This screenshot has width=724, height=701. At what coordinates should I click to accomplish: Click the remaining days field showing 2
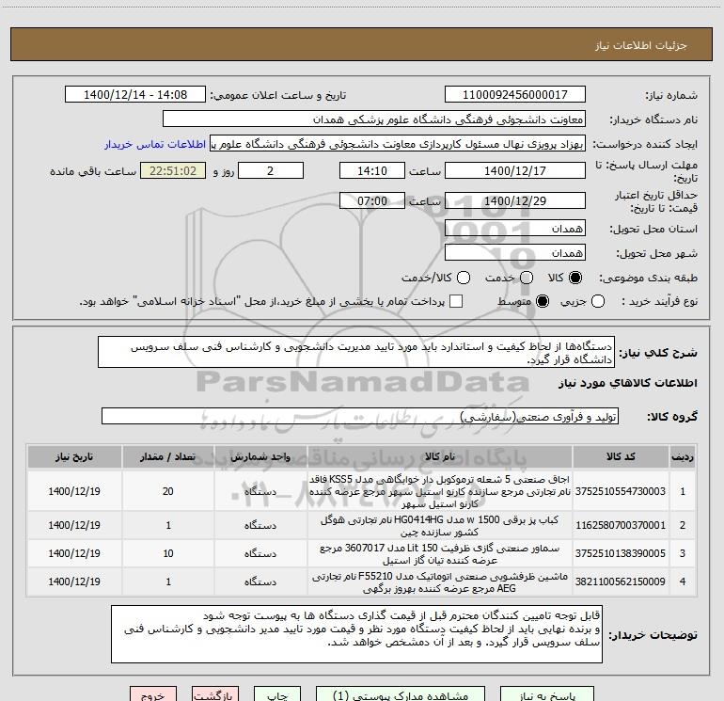click(x=271, y=170)
